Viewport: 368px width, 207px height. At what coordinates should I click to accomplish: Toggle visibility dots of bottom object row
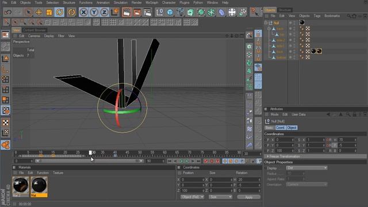294,57
